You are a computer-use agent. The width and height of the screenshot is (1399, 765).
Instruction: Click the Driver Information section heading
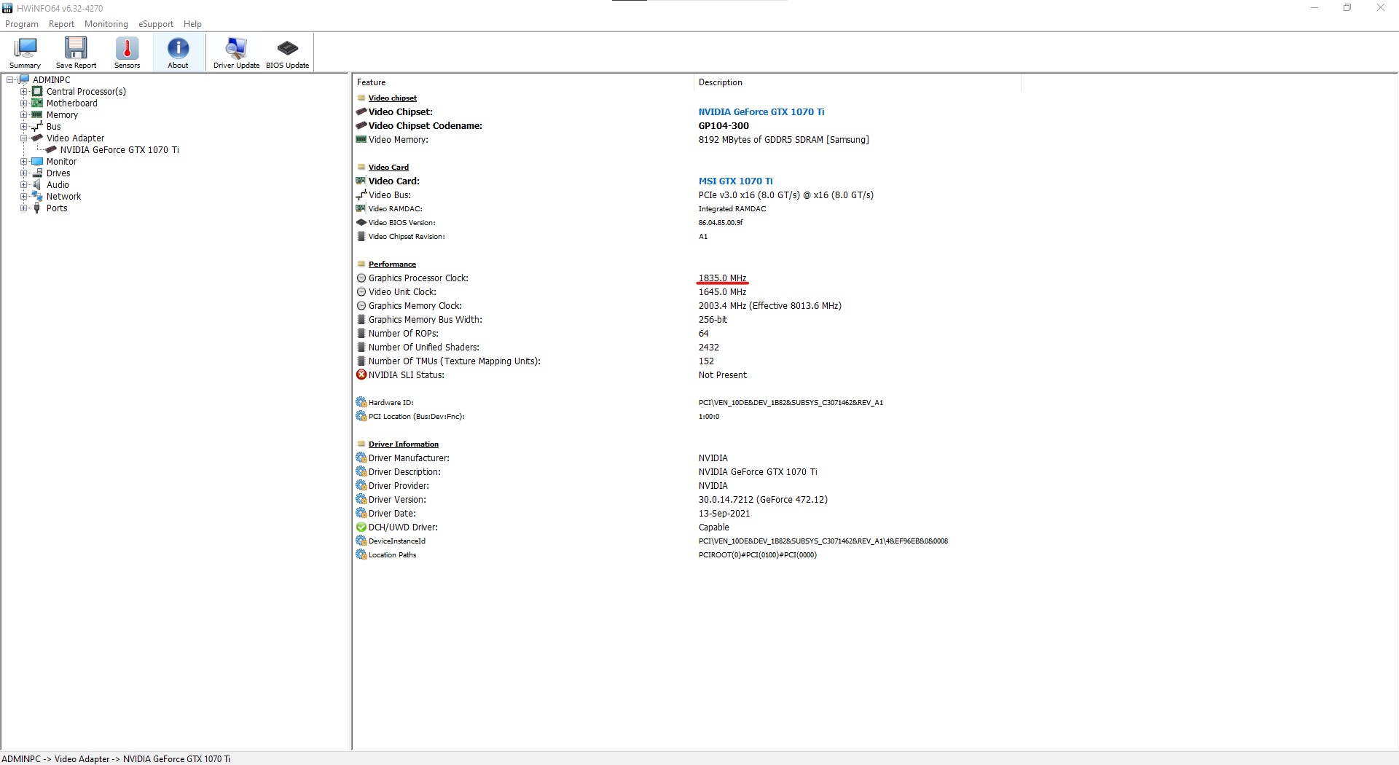point(403,444)
